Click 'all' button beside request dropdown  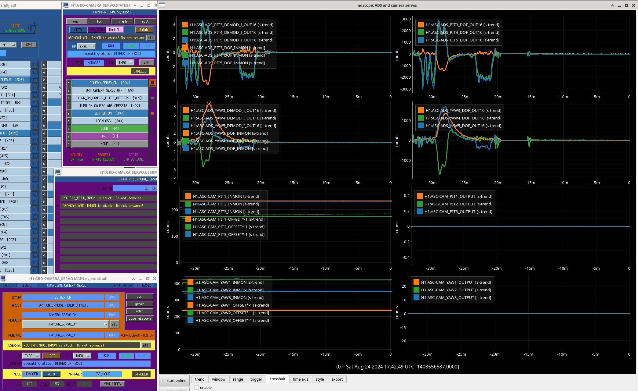tap(114, 324)
